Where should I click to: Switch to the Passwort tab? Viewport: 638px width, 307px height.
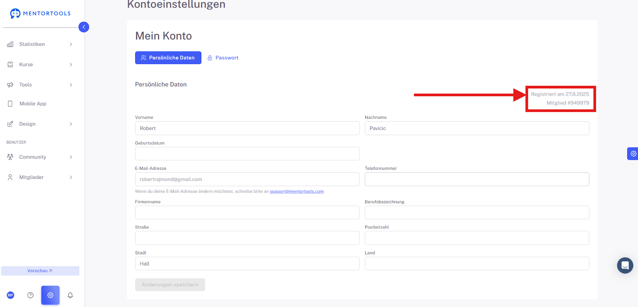click(223, 58)
